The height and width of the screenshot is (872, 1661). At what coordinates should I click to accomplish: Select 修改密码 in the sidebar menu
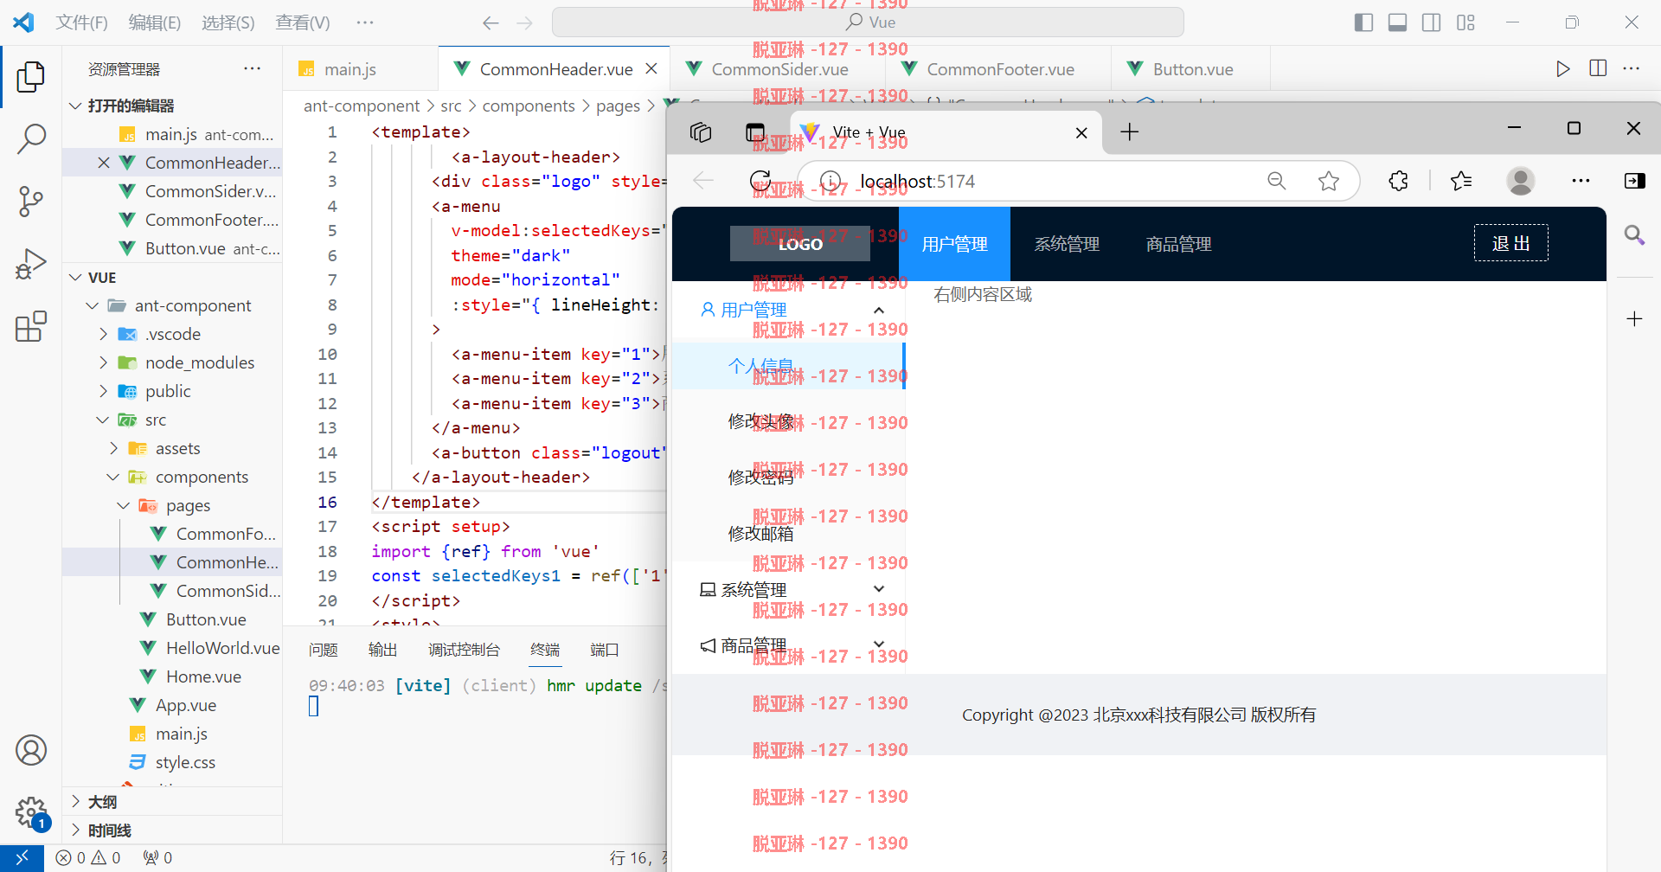[760, 478]
